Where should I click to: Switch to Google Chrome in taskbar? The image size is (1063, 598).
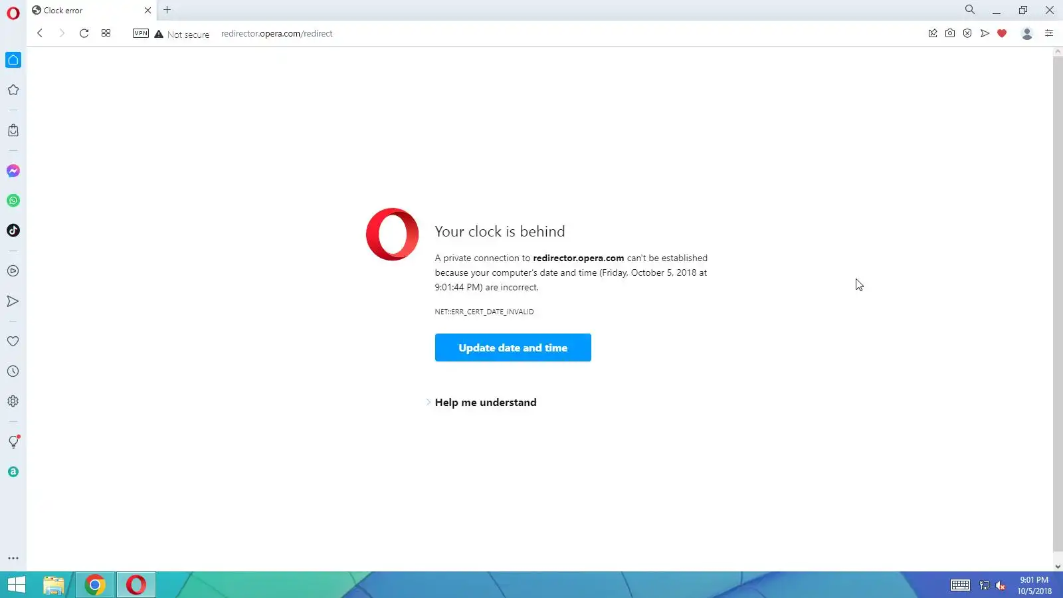(95, 585)
